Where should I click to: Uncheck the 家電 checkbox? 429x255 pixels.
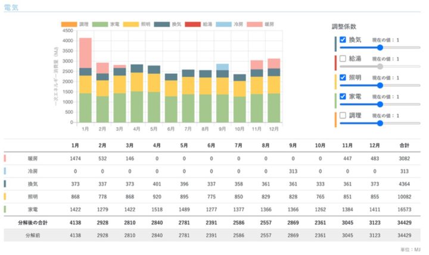point(343,96)
